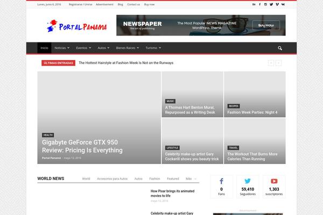This screenshot has height=215, width=323.
Task: Click the TRAVEL category tag
Action: [233, 148]
